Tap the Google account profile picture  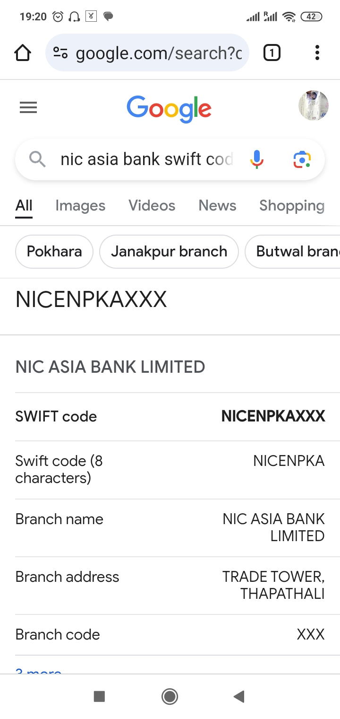[314, 105]
